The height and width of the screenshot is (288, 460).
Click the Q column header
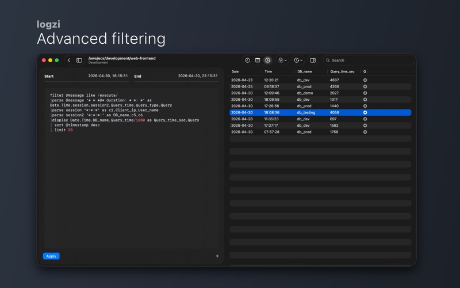click(365, 71)
